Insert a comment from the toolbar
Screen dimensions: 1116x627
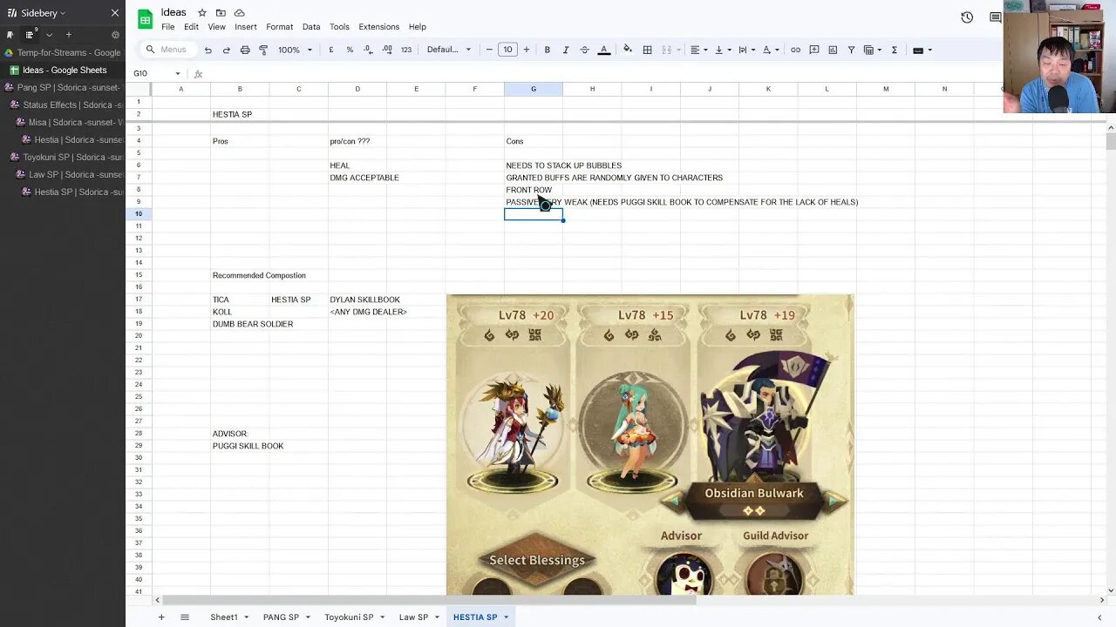[813, 50]
